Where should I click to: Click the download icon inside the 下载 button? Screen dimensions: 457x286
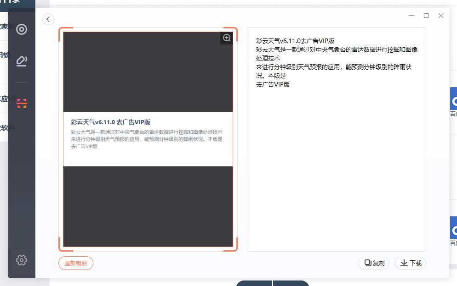coord(403,263)
